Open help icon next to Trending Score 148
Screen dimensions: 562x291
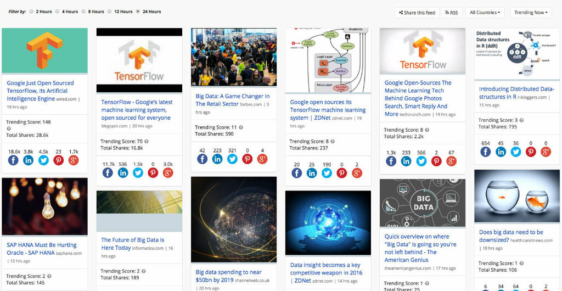tap(9, 128)
